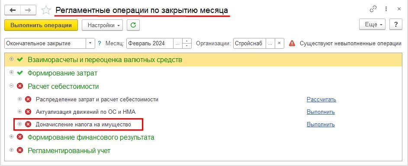This screenshot has width=408, height=166.
Task: Open help with question mark button
Action: pos(396,25)
